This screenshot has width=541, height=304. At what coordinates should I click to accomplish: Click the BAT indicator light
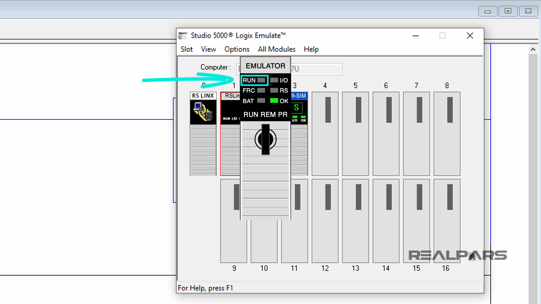click(261, 100)
